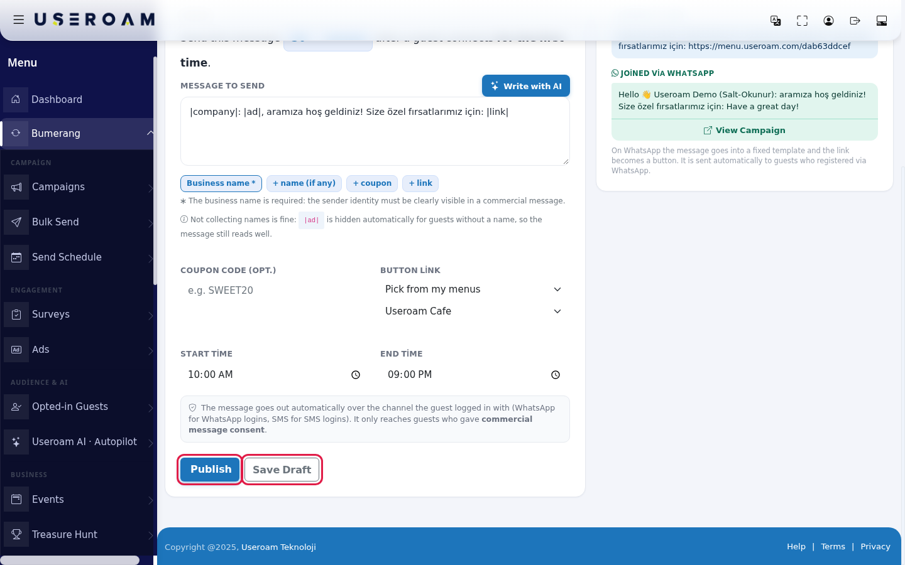The image size is (905, 565).
Task: Click the Publish button
Action: point(211,470)
